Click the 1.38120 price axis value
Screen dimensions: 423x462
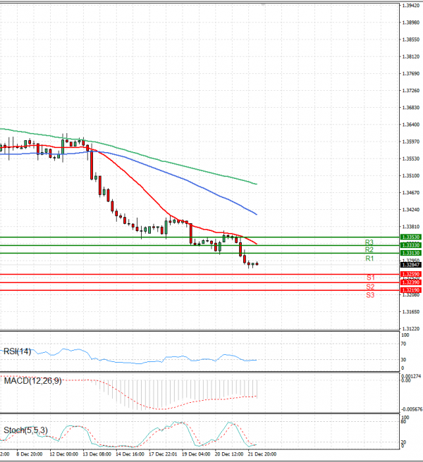tap(411, 56)
